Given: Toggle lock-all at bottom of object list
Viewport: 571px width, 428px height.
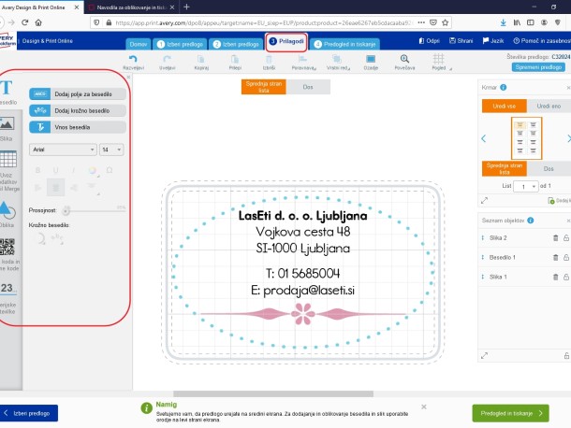Looking at the screenshot, I should [566, 356].
